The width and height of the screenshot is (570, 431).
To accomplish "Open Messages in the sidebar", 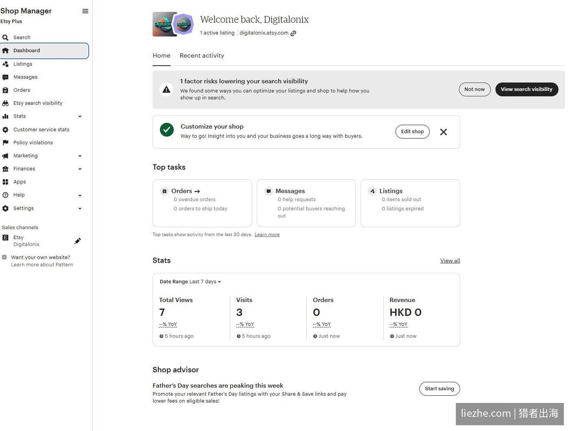I will pyautogui.click(x=25, y=77).
